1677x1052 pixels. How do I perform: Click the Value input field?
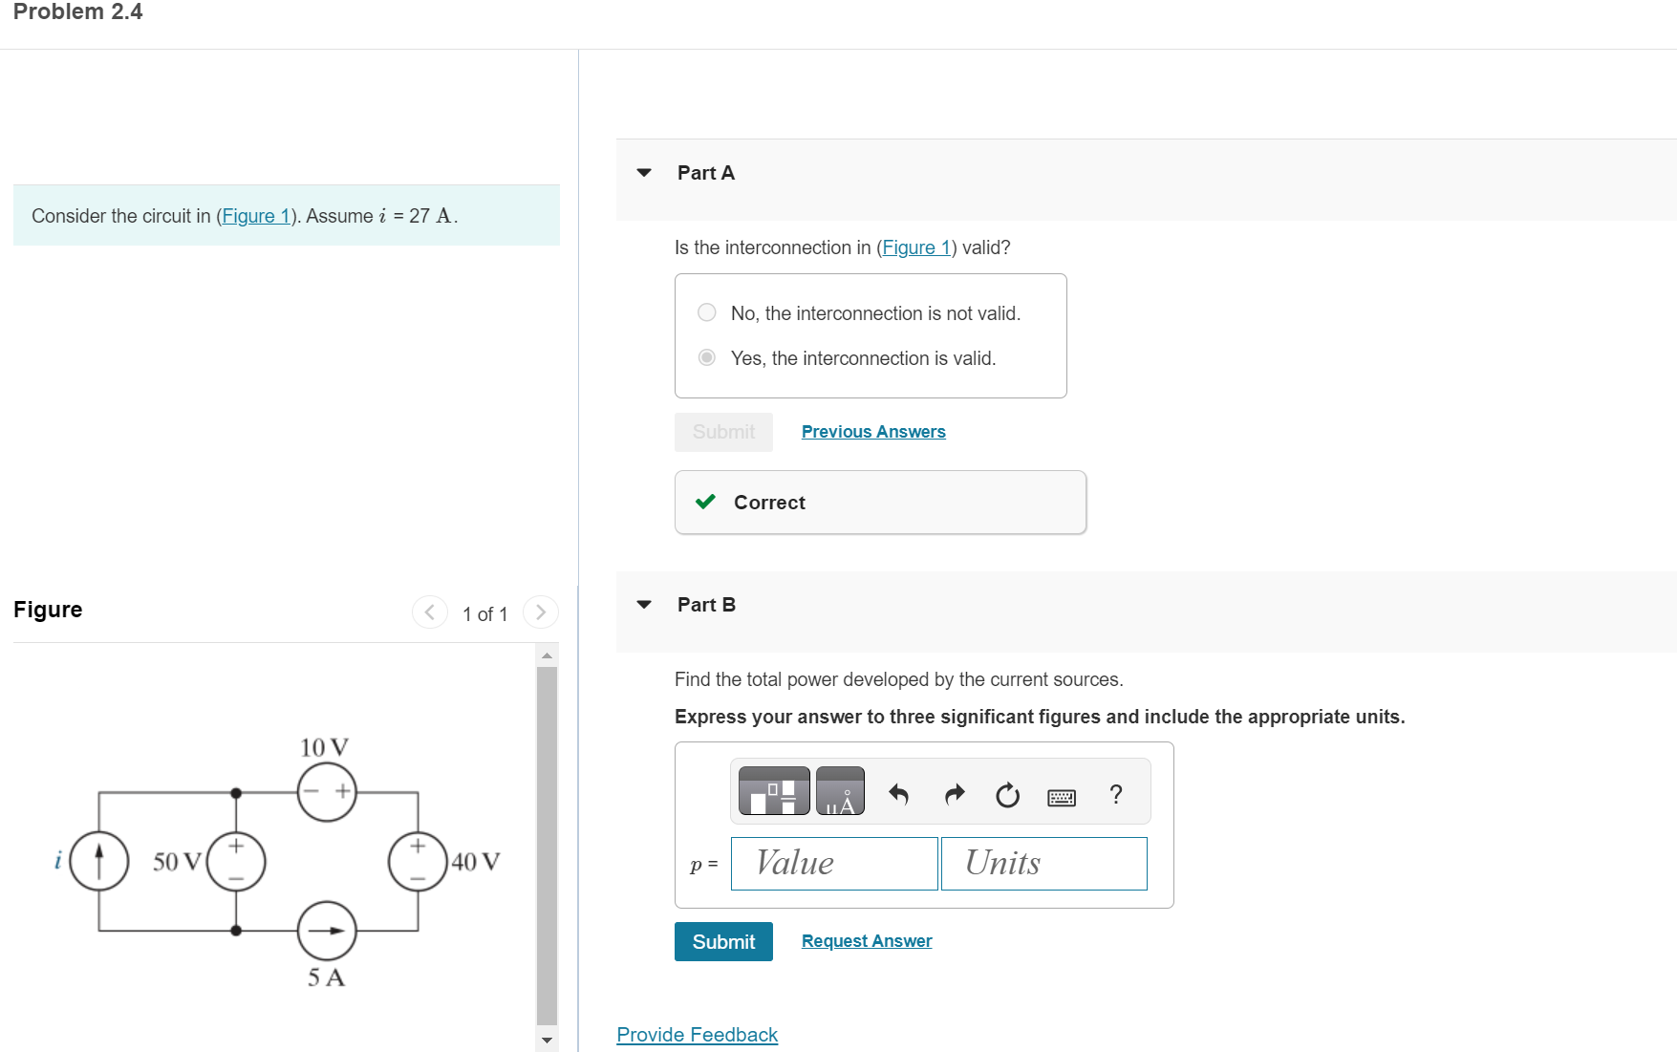click(834, 864)
